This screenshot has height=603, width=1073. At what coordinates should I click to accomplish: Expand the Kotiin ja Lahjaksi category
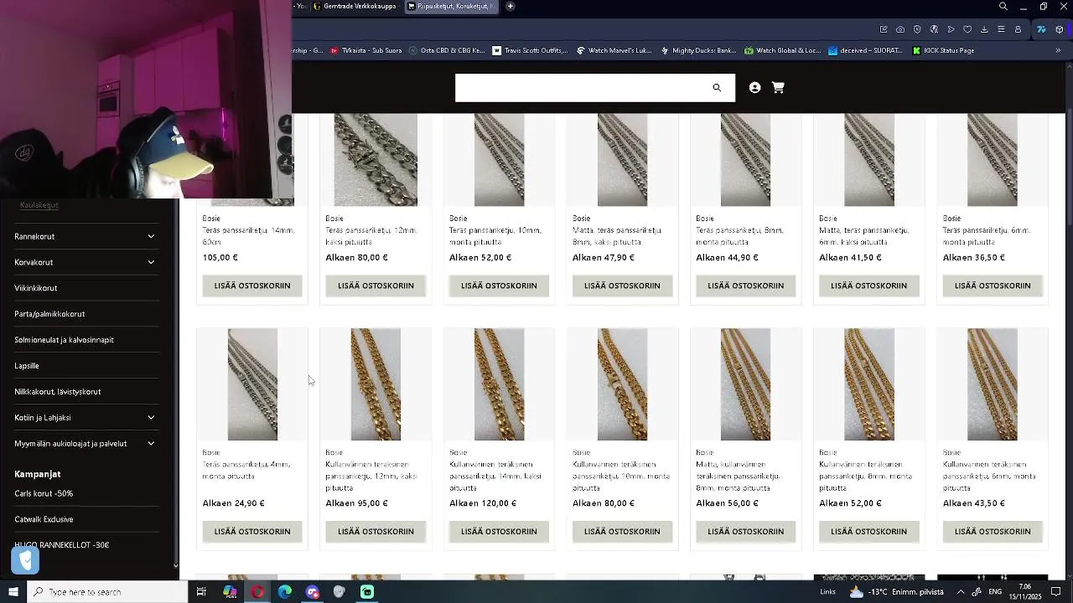[151, 417]
